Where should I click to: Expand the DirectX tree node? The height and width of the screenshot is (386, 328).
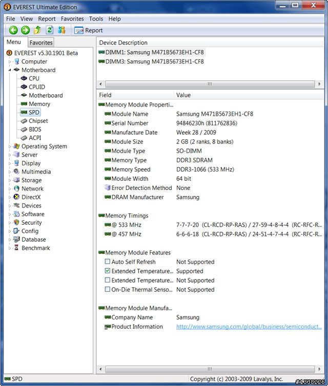click(x=10, y=197)
